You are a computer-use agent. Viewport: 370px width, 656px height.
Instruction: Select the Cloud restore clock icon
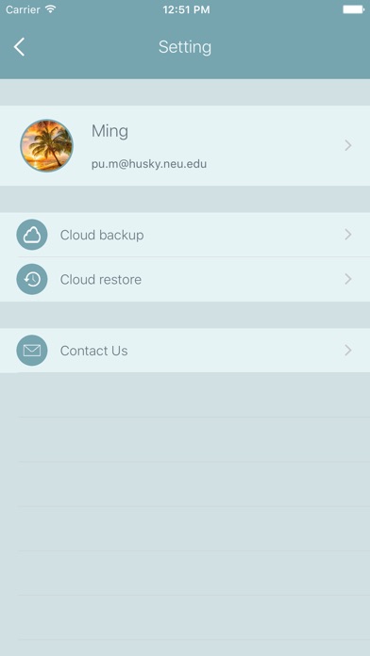32,279
